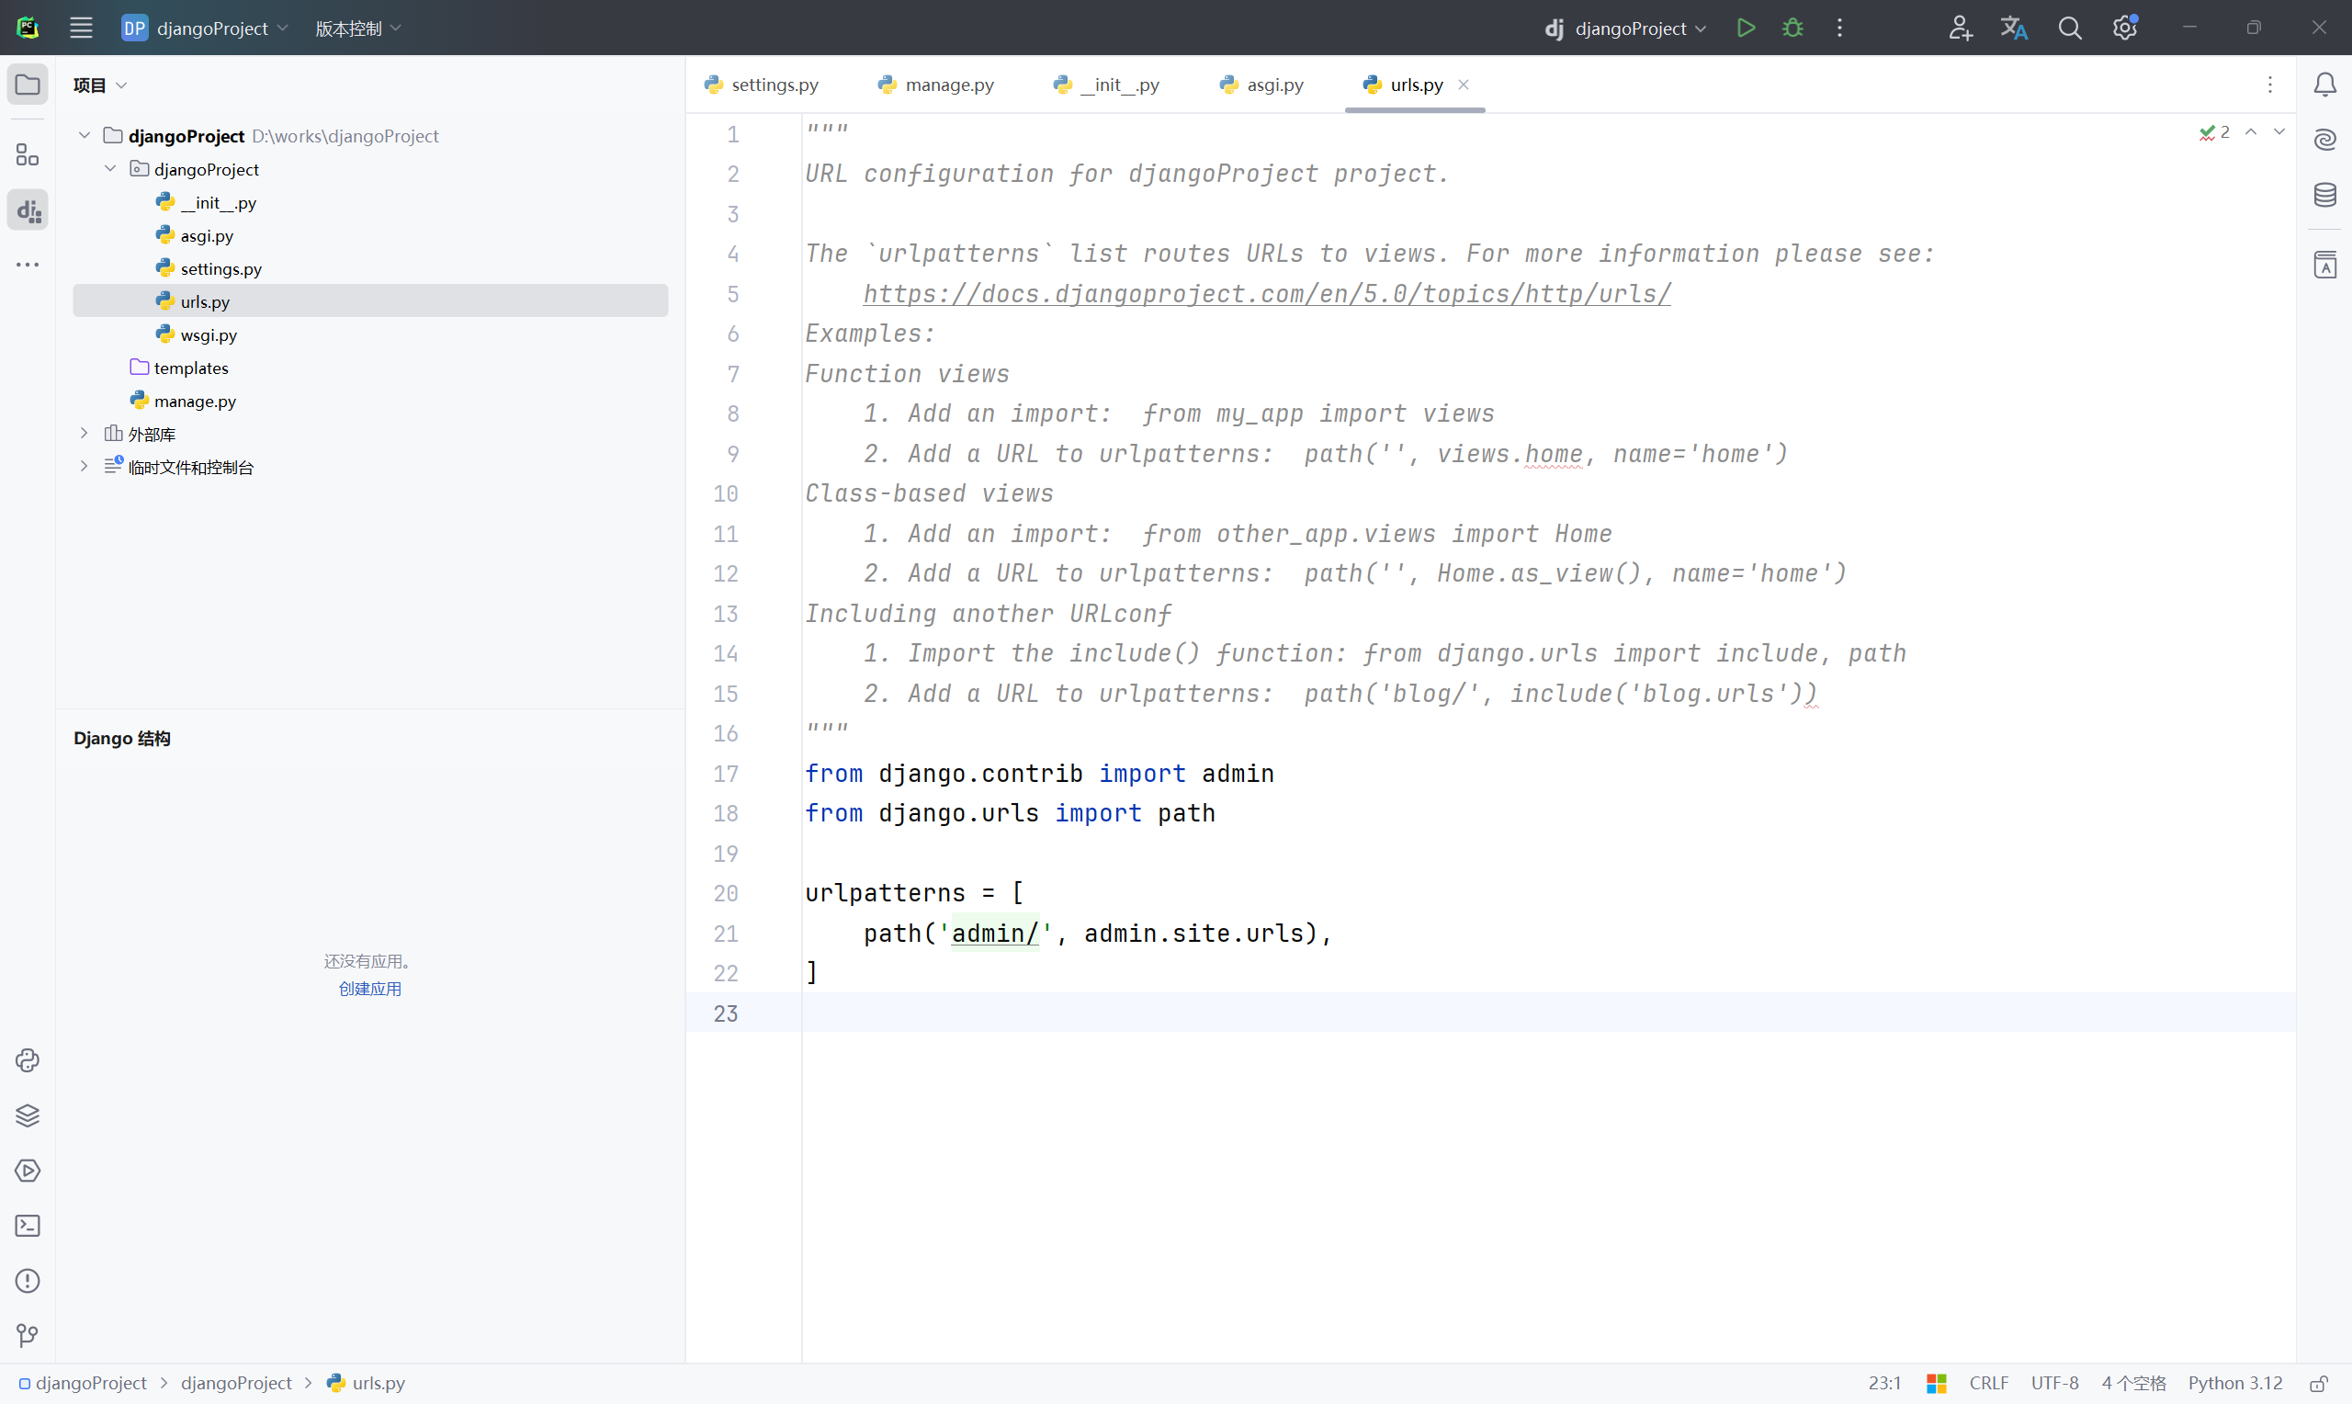Open the Python Console tool window
Screen dimensions: 2352x1404
(x=28, y=1060)
